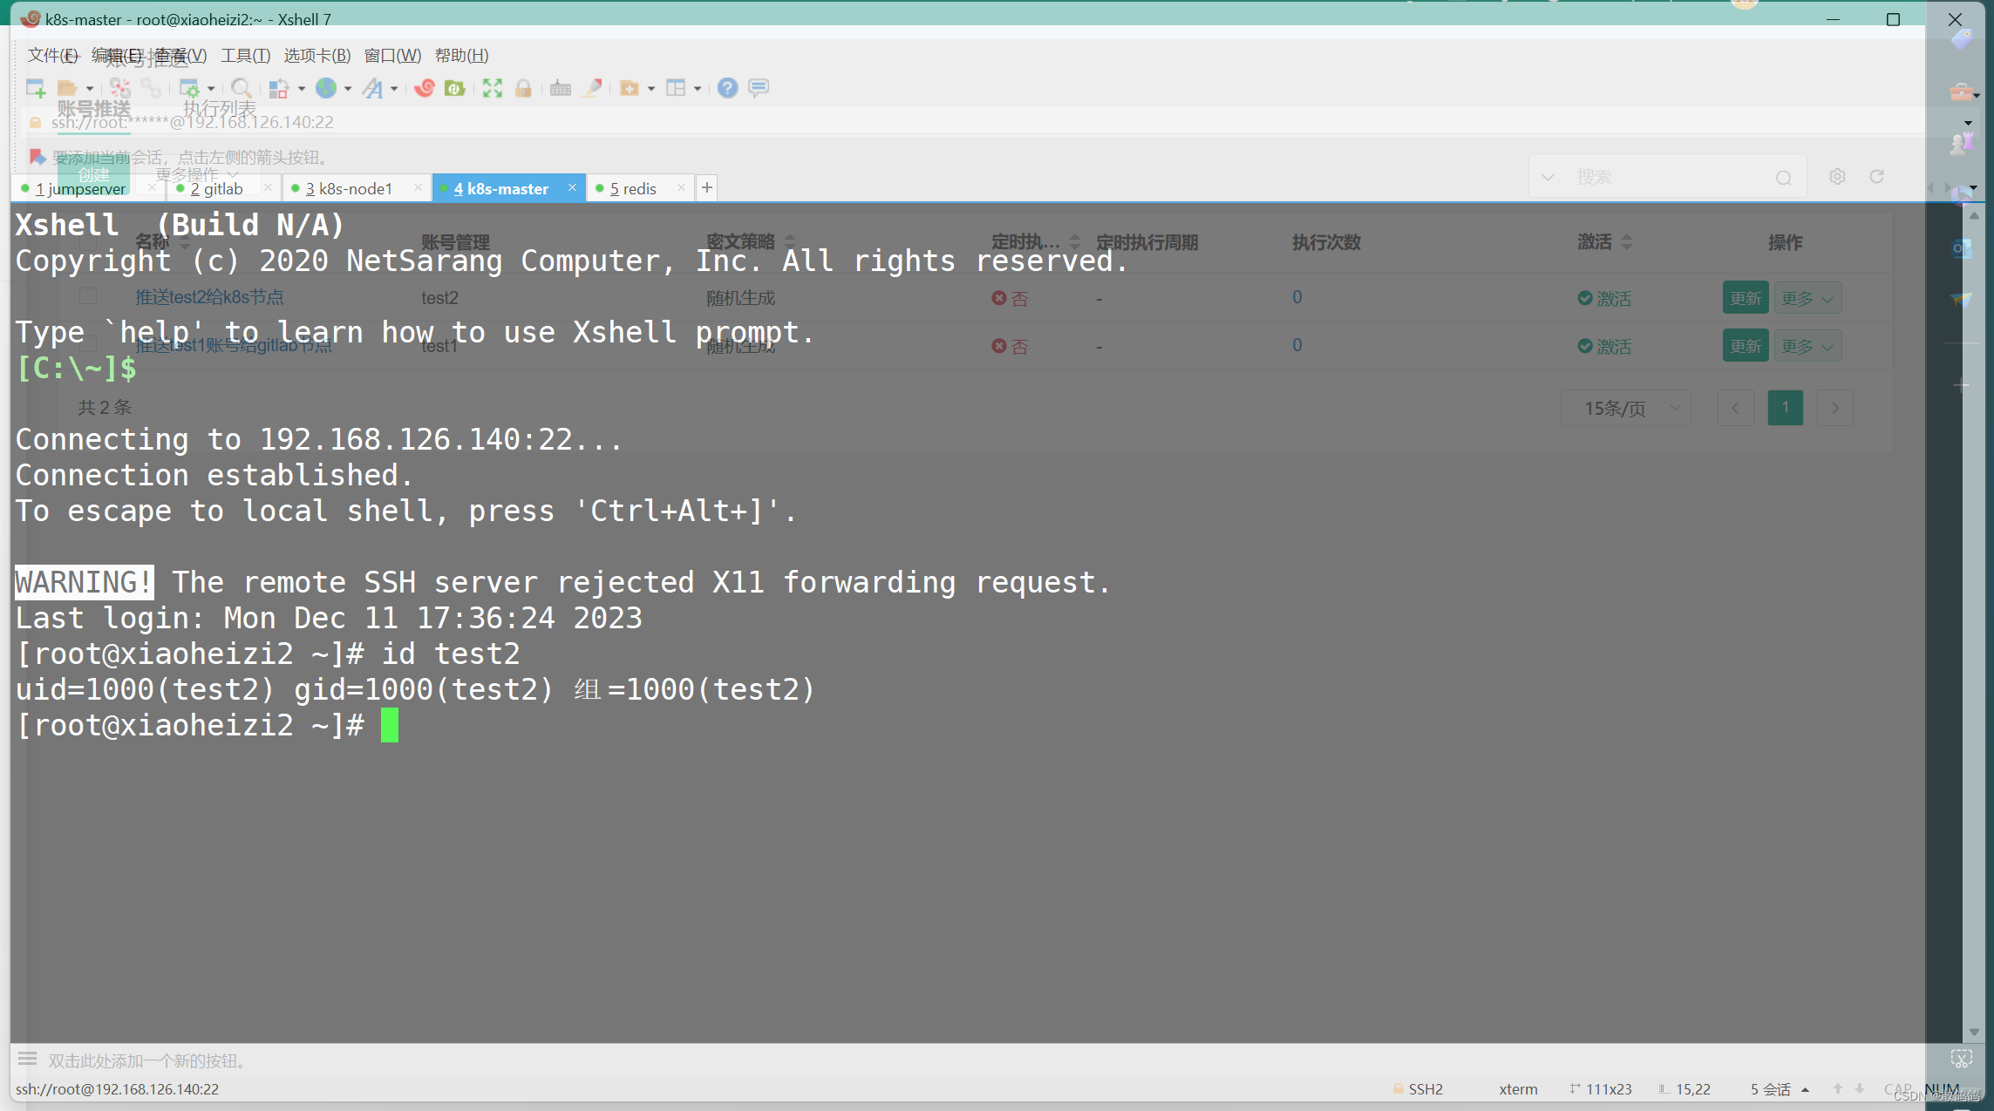Click the virtual keyboard icon in toolbar

[x=561, y=88]
